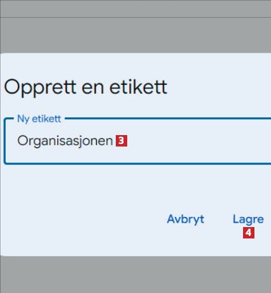Click the Opprett en etikett heading
Viewport: 271px width, 293px height.
(x=85, y=87)
